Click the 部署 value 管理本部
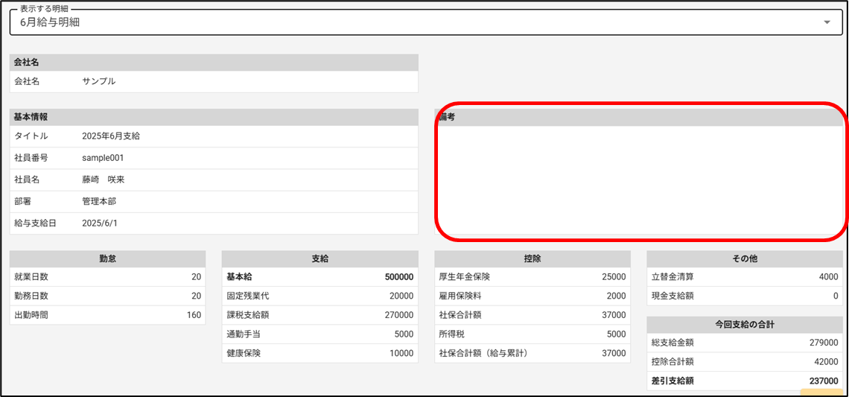The width and height of the screenshot is (849, 397). click(x=99, y=201)
